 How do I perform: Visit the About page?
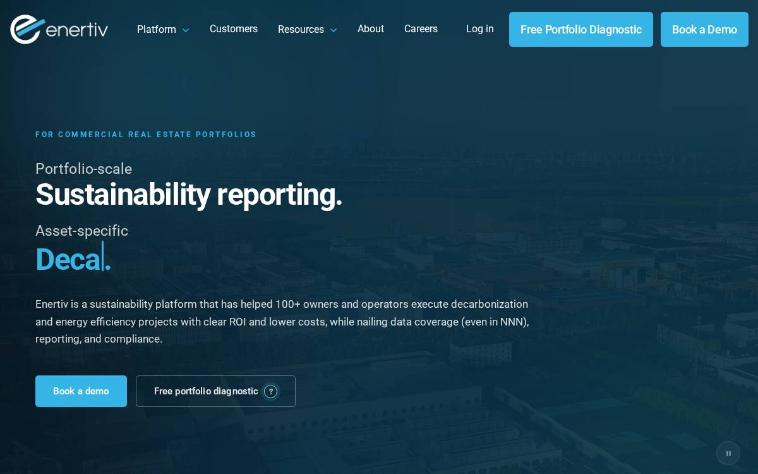tap(371, 29)
